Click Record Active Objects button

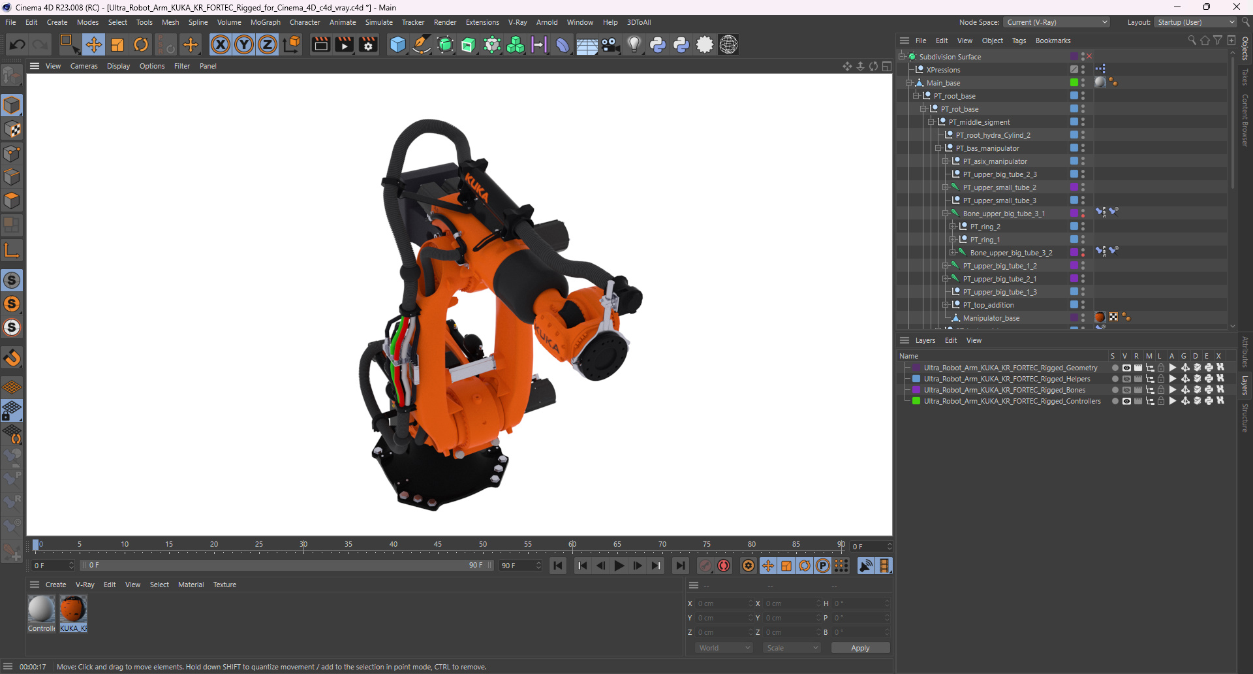[705, 566]
